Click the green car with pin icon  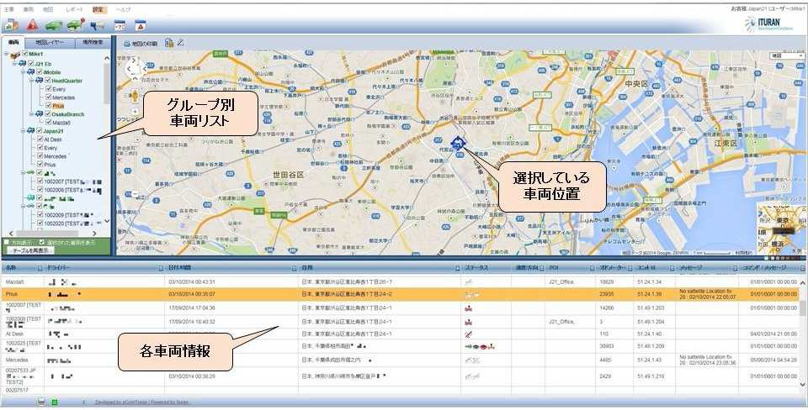(75, 24)
